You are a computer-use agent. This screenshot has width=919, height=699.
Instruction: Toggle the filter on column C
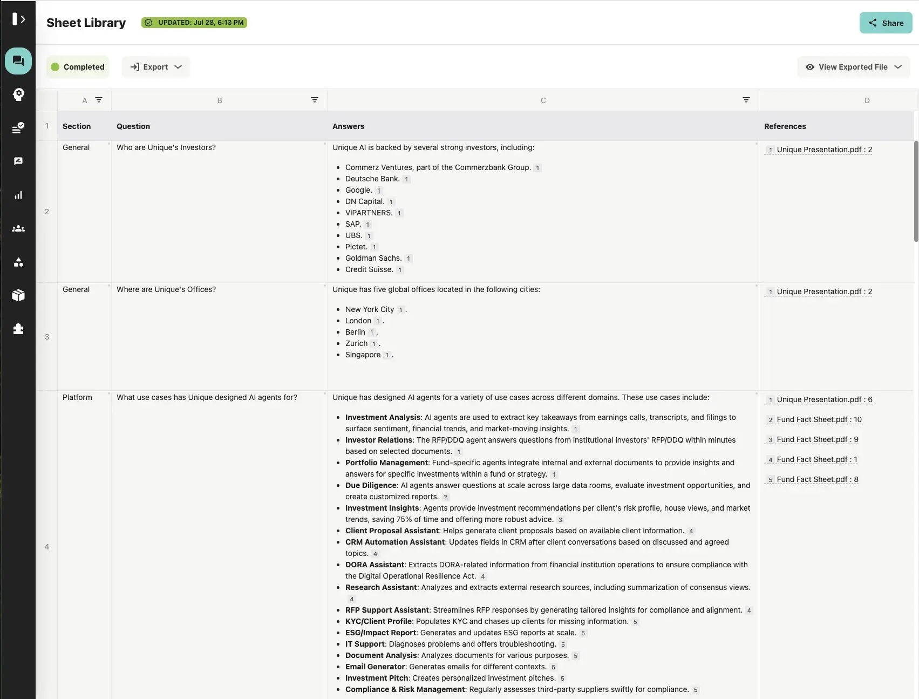[746, 100]
